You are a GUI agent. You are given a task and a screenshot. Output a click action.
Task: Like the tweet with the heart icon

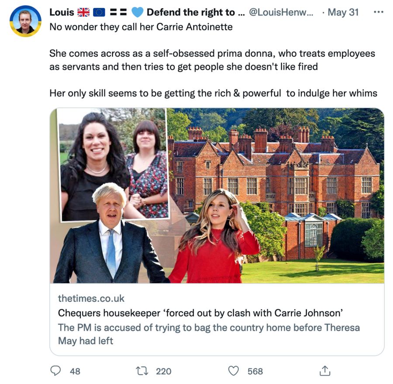point(234,371)
